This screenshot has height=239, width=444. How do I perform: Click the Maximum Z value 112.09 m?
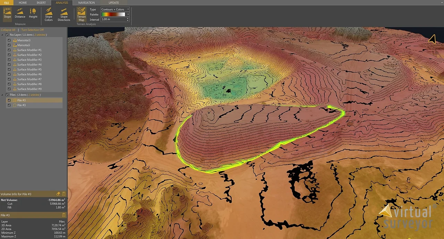pos(60,237)
